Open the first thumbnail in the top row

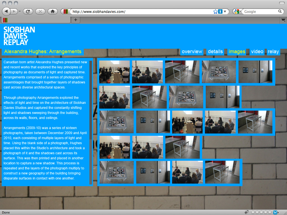tap(114, 72)
